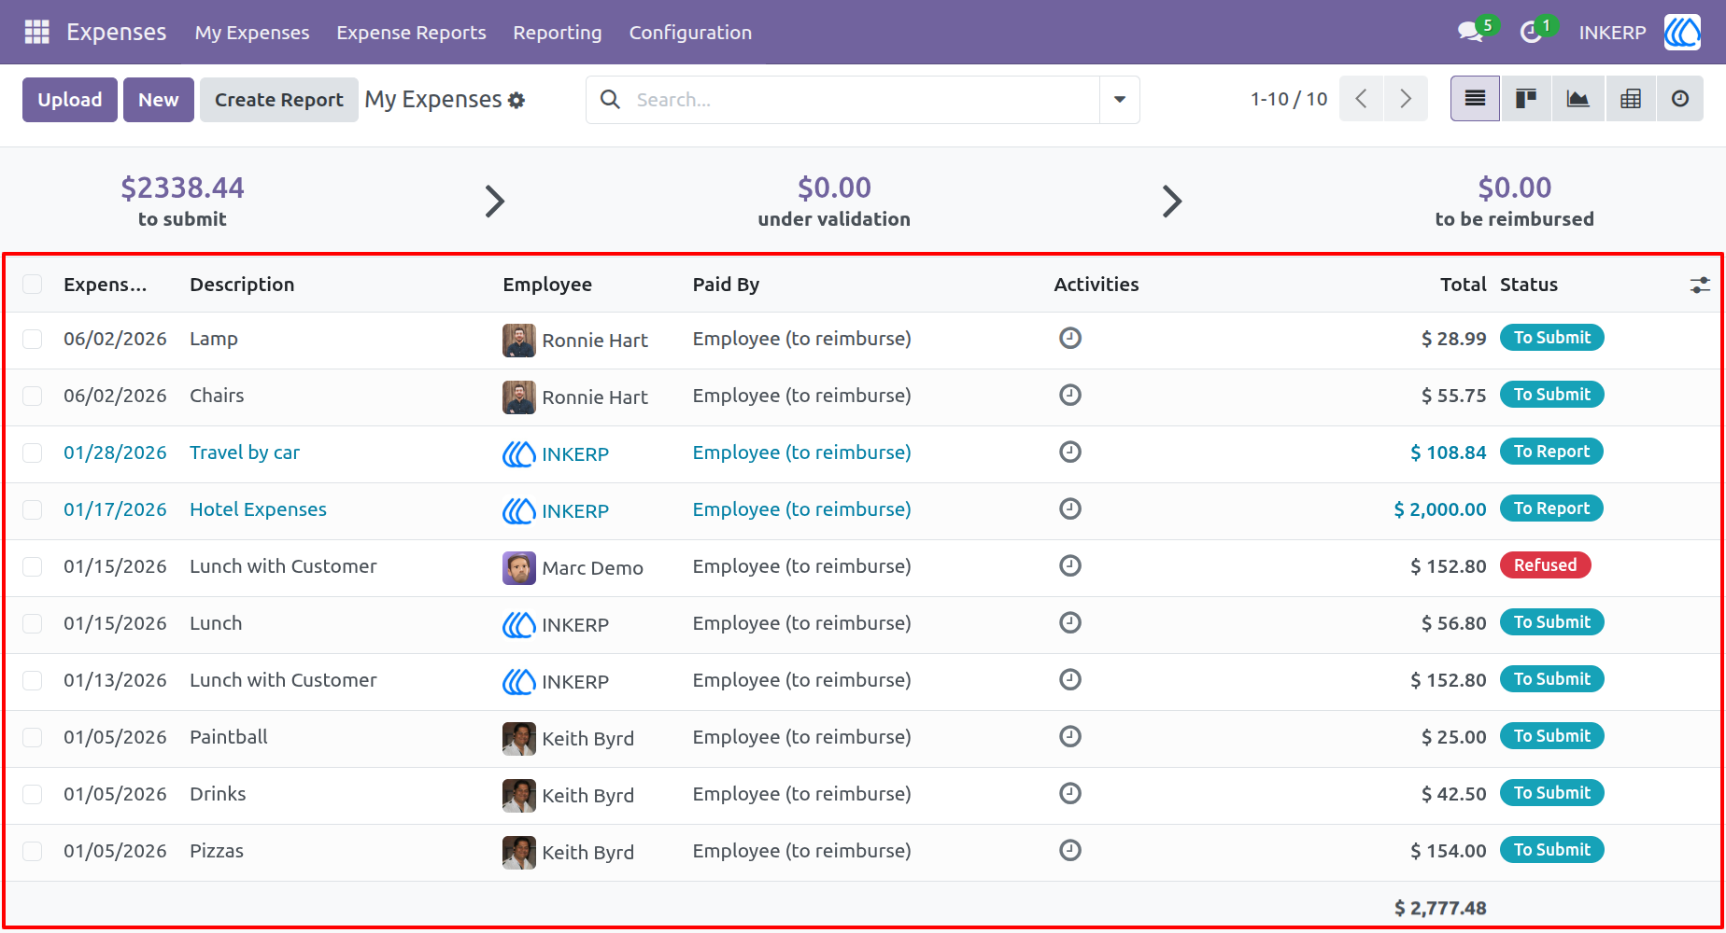Sort by the Total column header
This screenshot has width=1726, height=933.
pos(1463,285)
